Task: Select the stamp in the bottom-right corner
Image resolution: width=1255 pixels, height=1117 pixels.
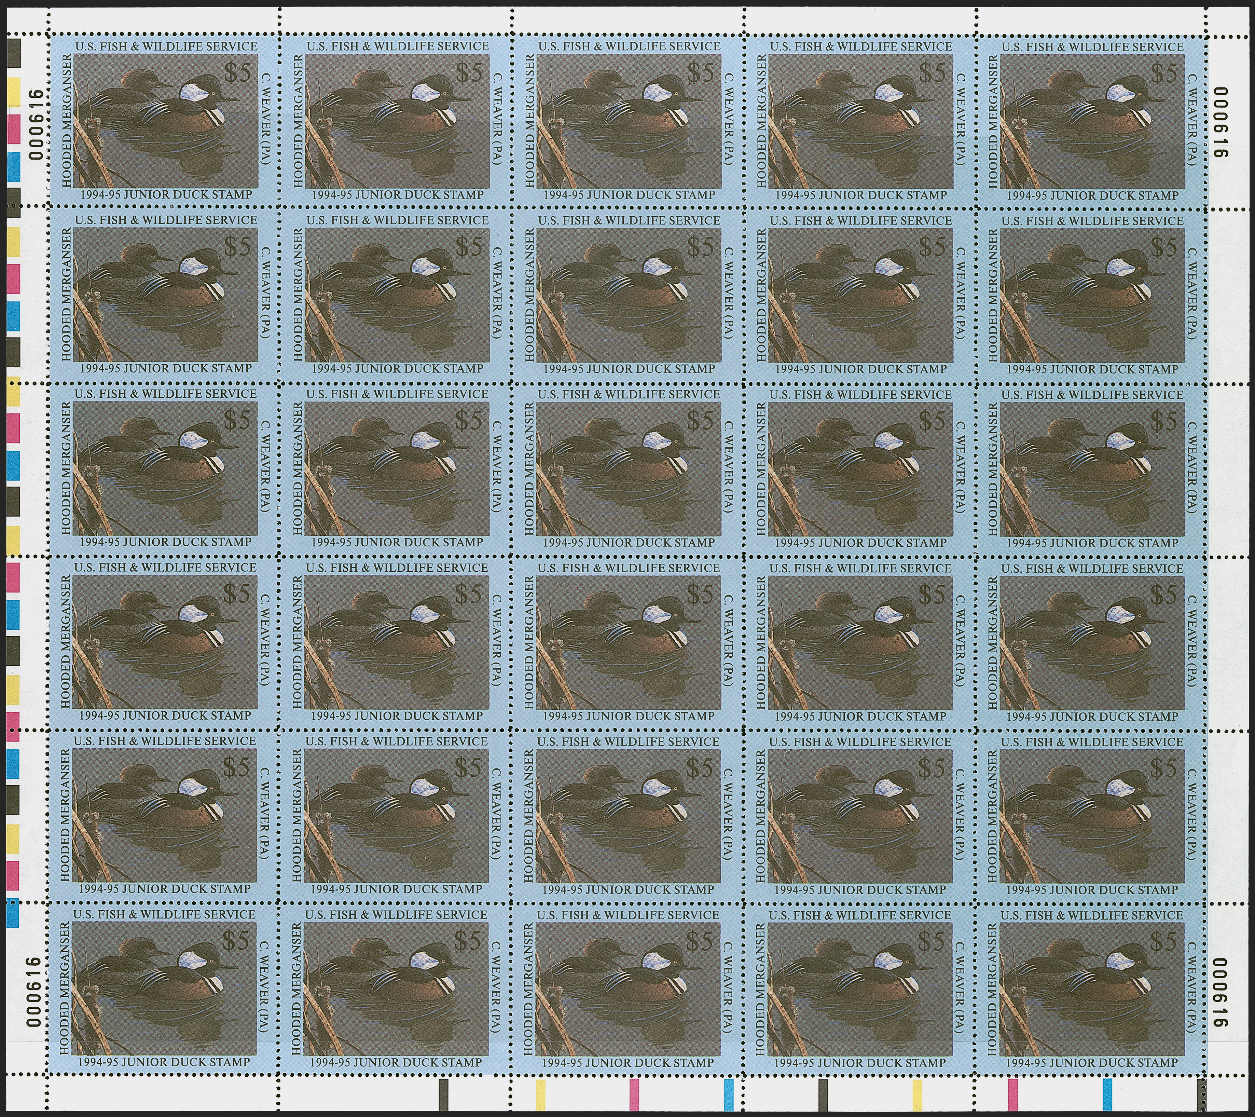Action: 1092,989
